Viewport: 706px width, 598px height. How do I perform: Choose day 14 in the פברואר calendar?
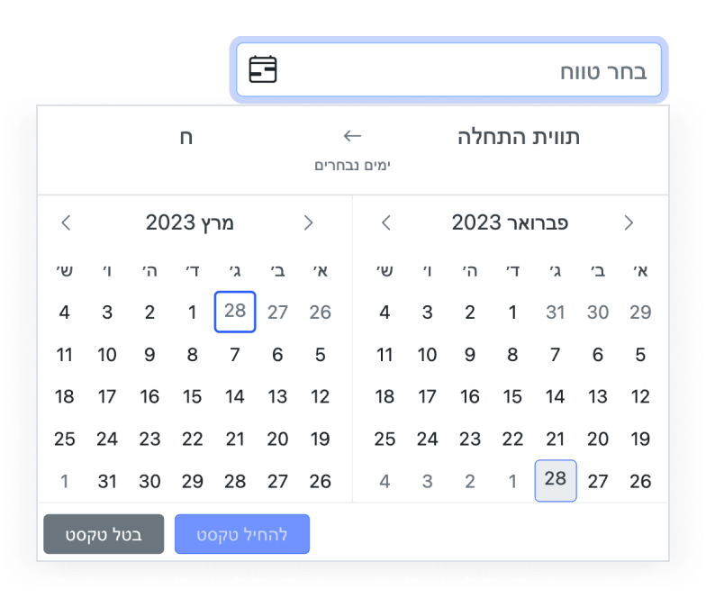click(556, 396)
